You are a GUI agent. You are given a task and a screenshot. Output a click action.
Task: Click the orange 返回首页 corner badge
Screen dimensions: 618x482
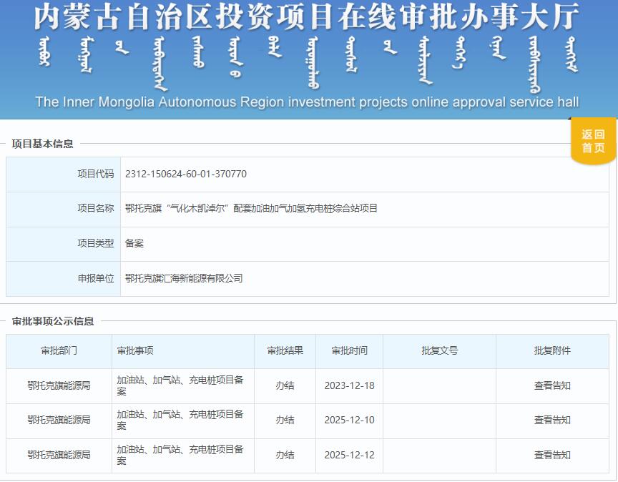pyautogui.click(x=592, y=141)
